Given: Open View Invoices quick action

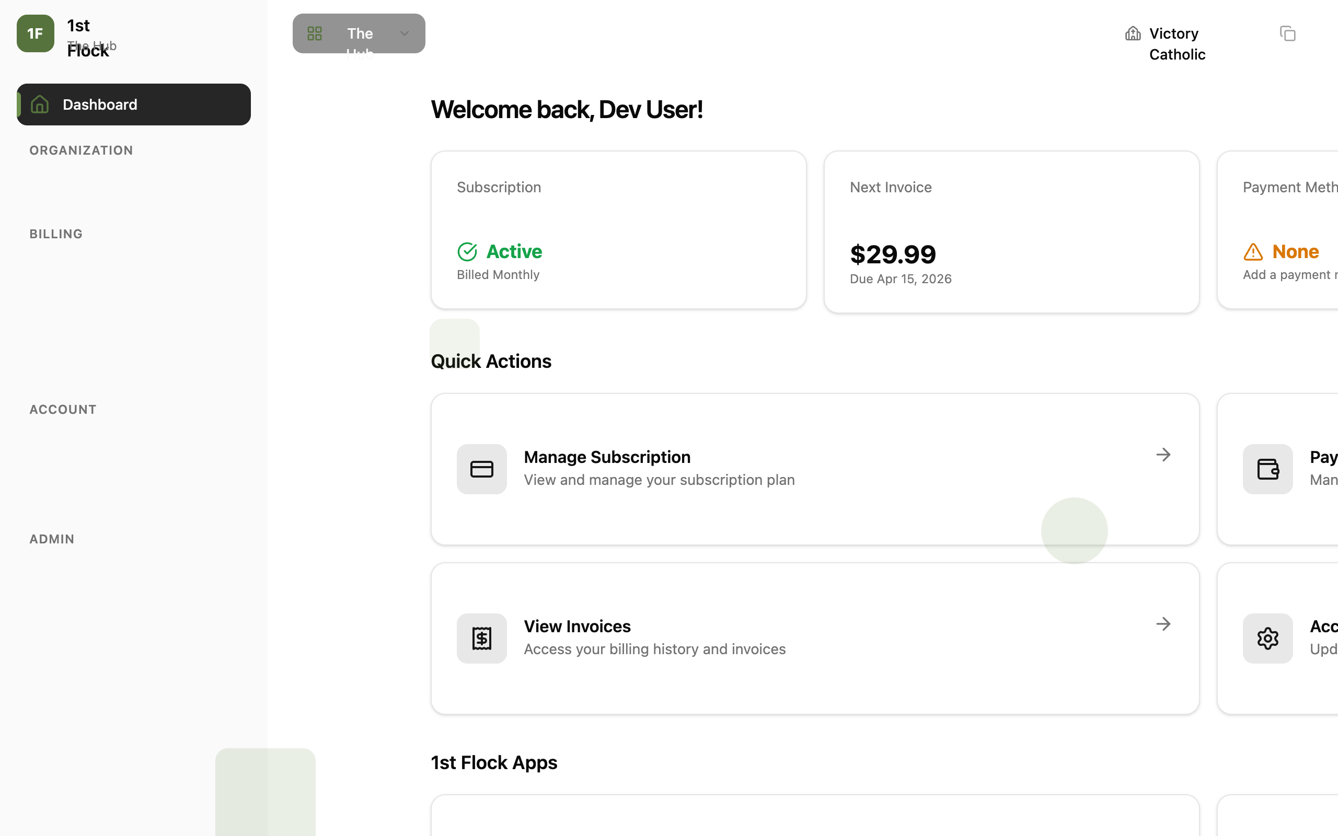Looking at the screenshot, I should 815,638.
